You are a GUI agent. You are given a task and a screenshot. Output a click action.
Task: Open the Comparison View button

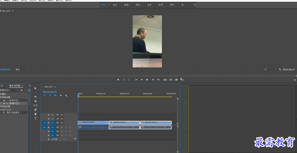point(182,80)
